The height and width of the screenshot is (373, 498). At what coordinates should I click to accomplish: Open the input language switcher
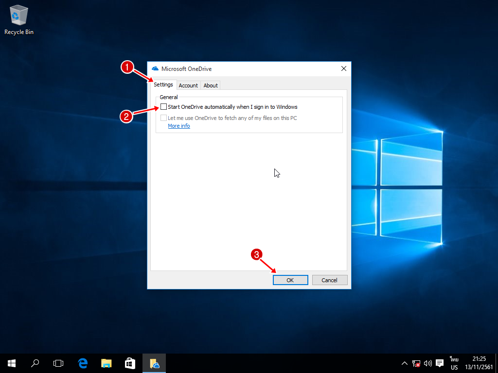pyautogui.click(x=454, y=363)
